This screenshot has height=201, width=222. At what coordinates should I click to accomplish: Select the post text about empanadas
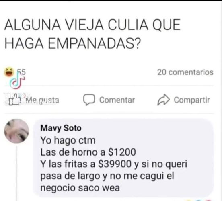tap(92, 34)
